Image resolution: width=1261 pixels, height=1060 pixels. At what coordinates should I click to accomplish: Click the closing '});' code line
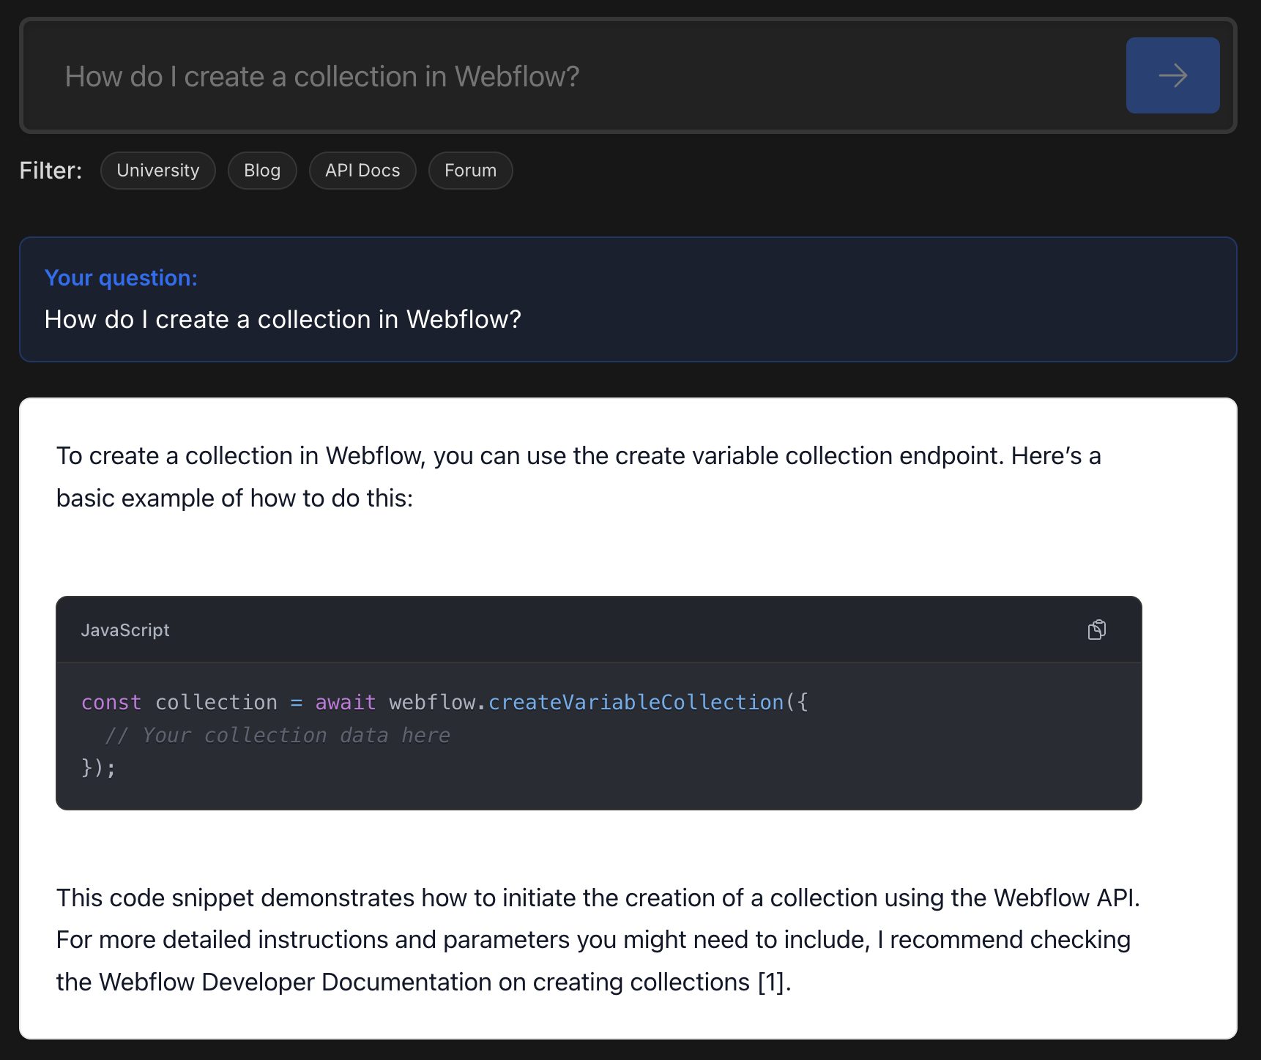(x=99, y=767)
